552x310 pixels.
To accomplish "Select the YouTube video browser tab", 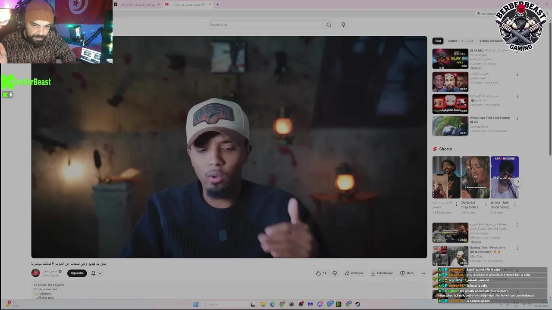I will [188, 4].
